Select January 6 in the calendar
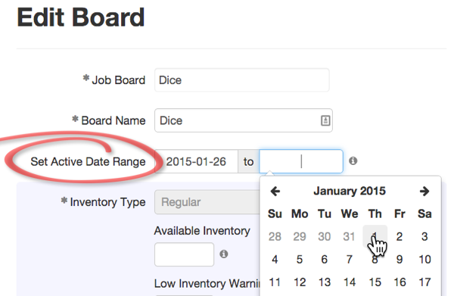This screenshot has height=296, width=454. tap(325, 259)
